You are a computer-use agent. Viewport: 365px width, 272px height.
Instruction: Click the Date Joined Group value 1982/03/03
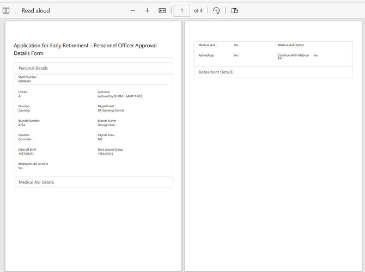point(106,153)
